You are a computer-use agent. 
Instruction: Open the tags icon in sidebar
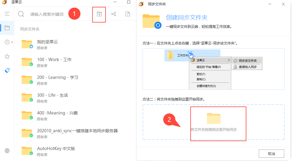[x=7, y=71]
